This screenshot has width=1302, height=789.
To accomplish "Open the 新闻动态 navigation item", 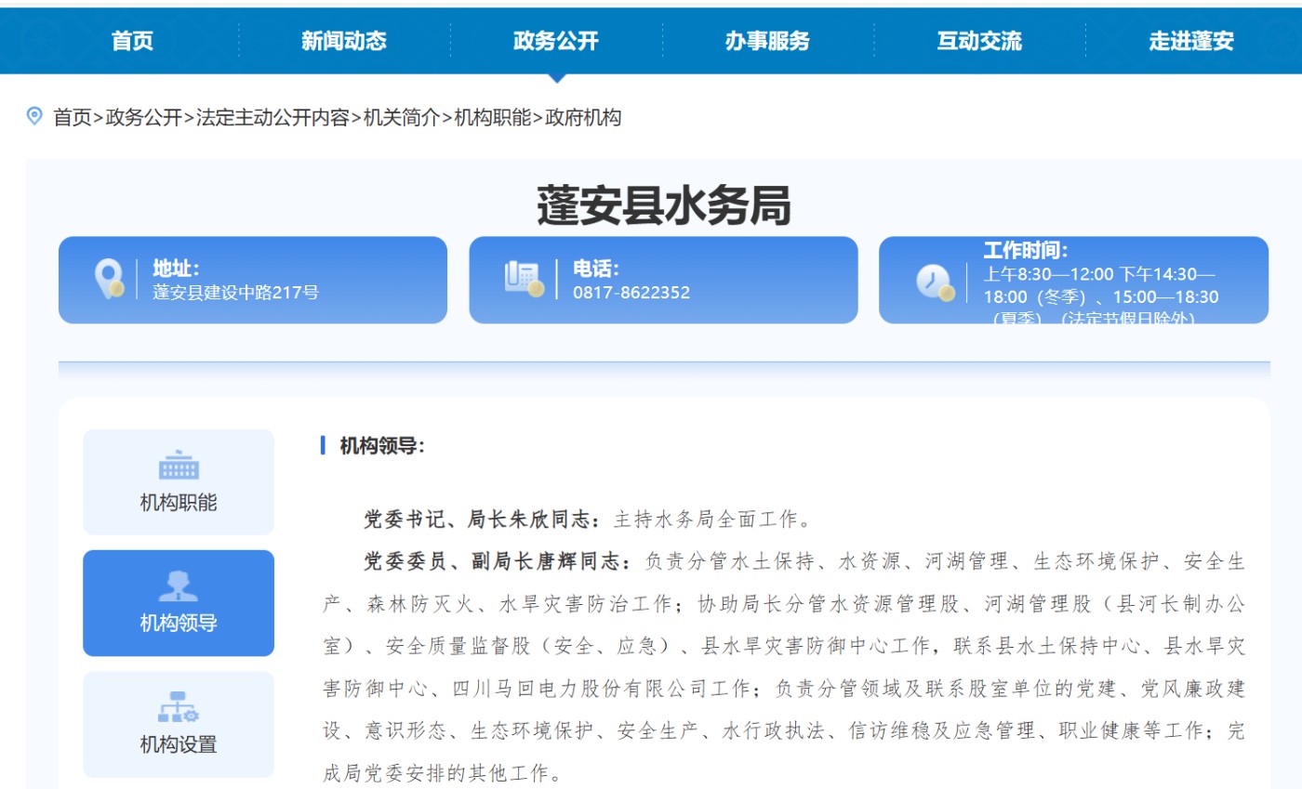I will [344, 41].
